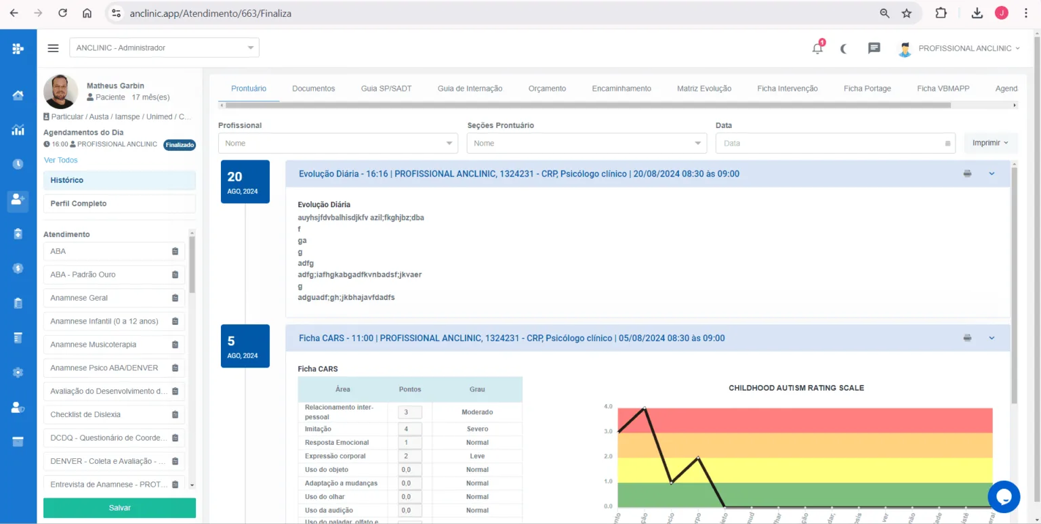Open the browser downloads icon
This screenshot has width=1041, height=524.
[977, 13]
